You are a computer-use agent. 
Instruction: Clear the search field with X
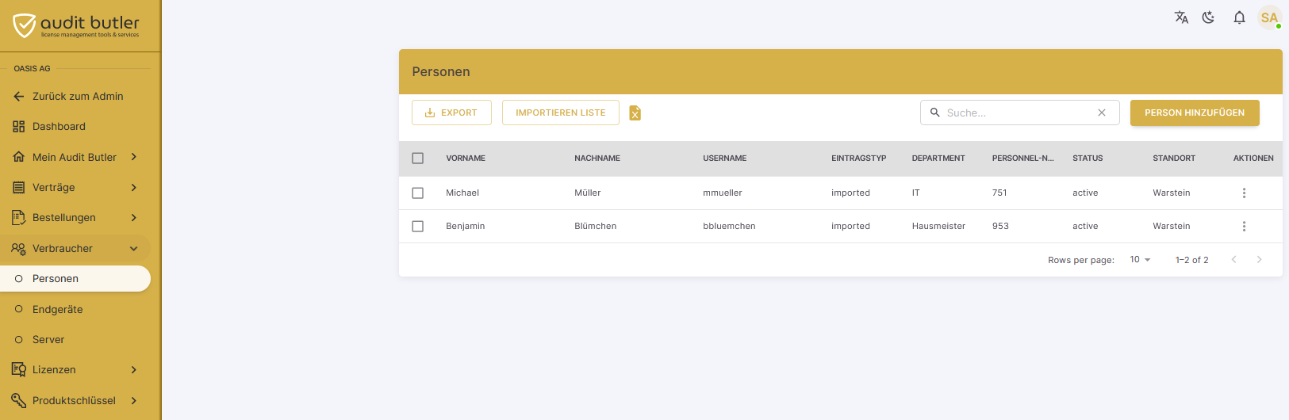pyautogui.click(x=1102, y=113)
